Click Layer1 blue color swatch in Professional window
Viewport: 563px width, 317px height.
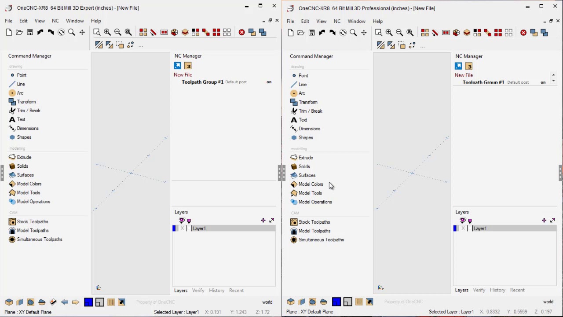[x=455, y=229]
